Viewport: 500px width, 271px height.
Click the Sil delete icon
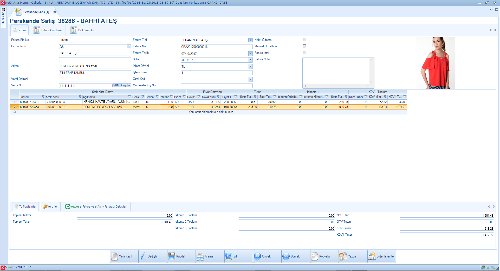click(x=229, y=256)
